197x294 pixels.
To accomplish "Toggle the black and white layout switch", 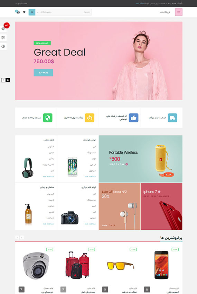I will (x=6, y=80).
